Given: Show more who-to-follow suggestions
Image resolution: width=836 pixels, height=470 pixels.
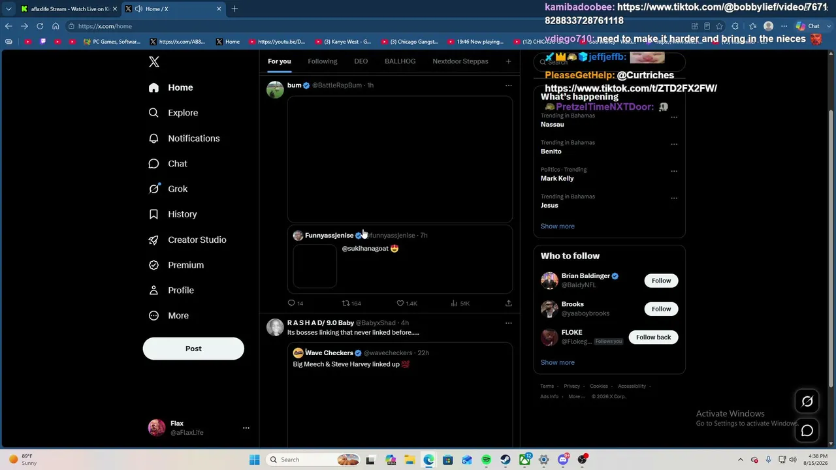Looking at the screenshot, I should coord(558,362).
